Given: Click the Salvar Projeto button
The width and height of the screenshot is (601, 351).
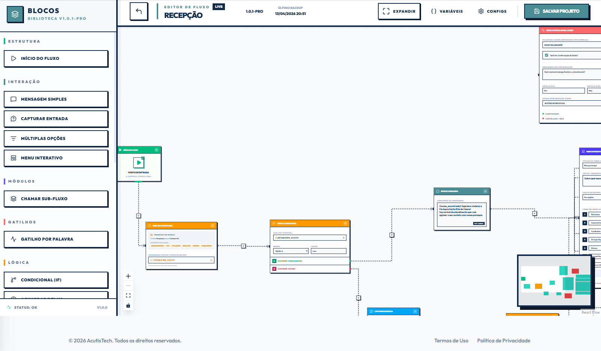Looking at the screenshot, I should [556, 11].
